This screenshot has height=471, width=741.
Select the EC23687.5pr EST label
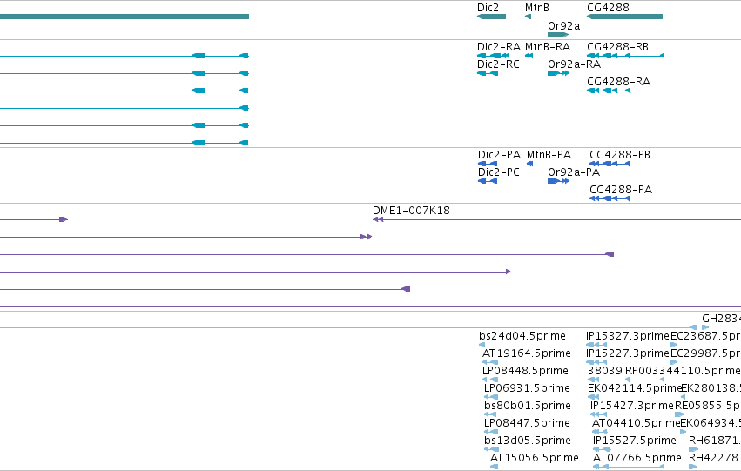click(705, 336)
